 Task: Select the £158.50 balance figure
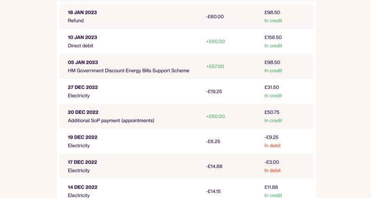tap(273, 37)
